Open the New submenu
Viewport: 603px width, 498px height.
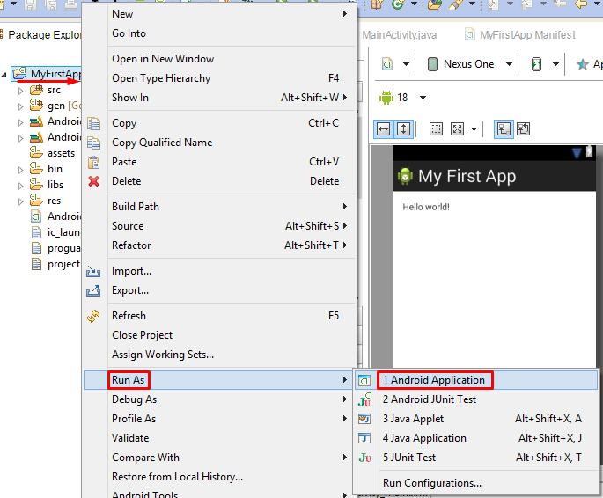coord(218,14)
